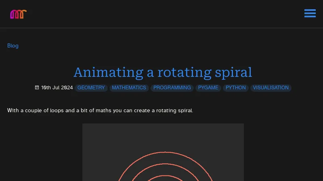
Task: Open the PYGAME tag
Action: tap(208, 88)
